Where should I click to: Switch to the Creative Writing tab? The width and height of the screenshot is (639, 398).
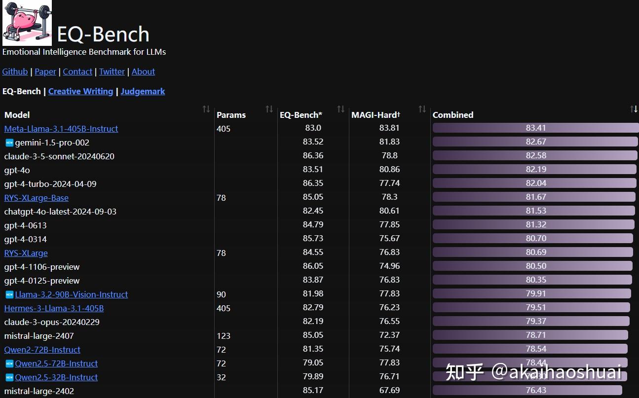coord(80,91)
